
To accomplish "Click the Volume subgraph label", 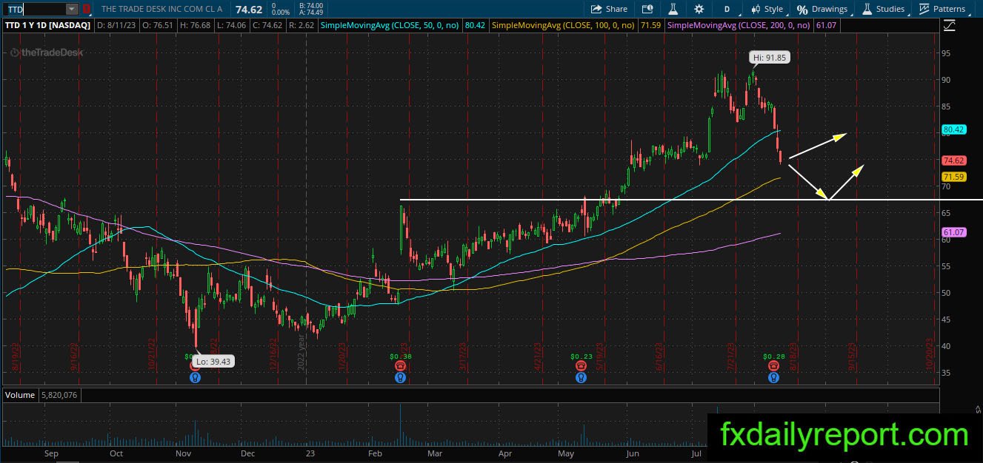I will pos(20,395).
